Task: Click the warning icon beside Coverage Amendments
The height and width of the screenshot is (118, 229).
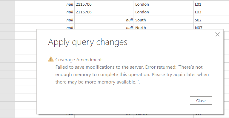Action: [x=51, y=59]
